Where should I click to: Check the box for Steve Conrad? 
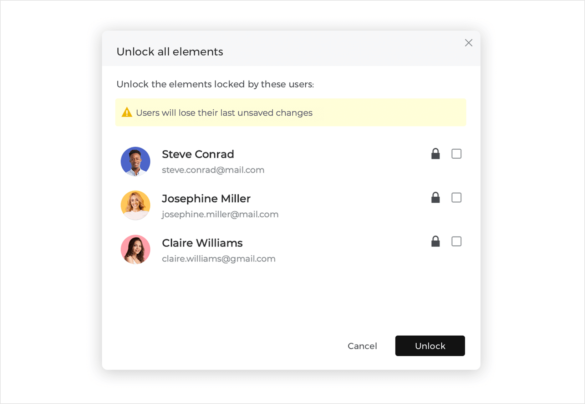(457, 154)
